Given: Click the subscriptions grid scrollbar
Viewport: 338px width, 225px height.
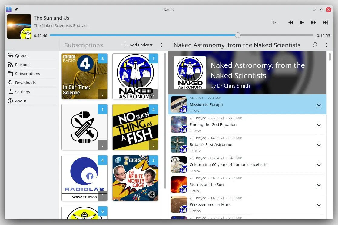Looking at the screenshot, I should click(x=165, y=121).
